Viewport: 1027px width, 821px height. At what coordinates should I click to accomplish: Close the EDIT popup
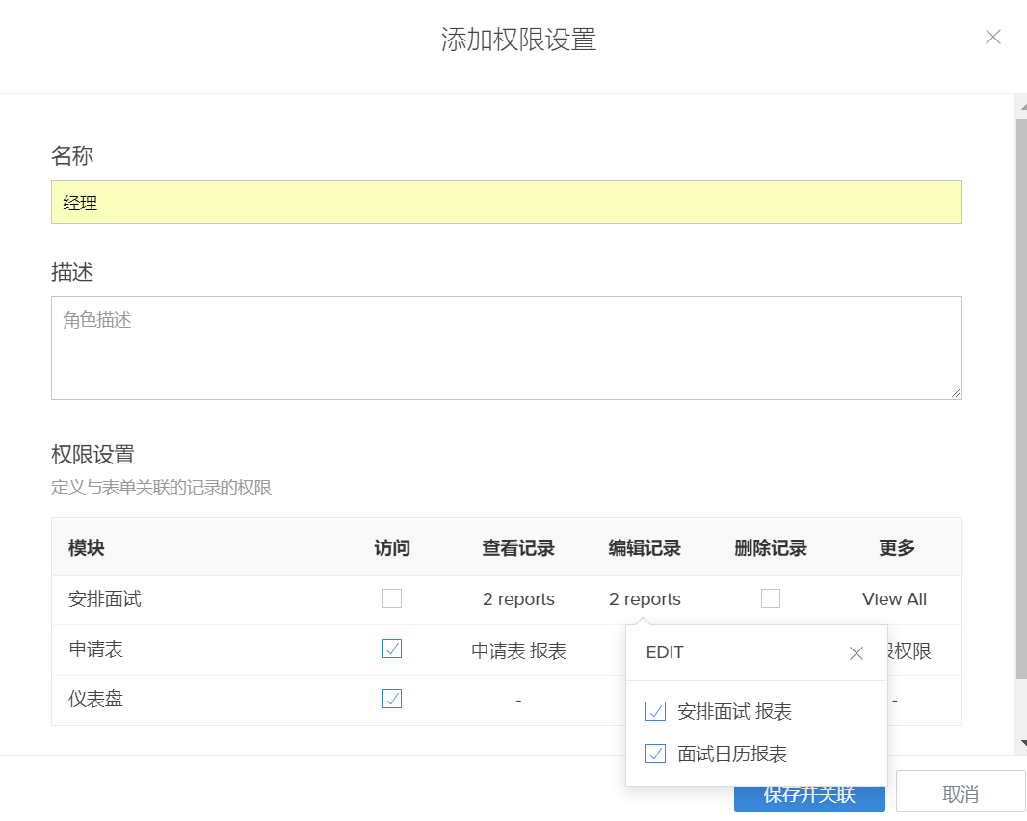pos(856,653)
